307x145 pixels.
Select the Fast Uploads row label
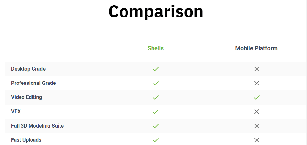[26, 140]
